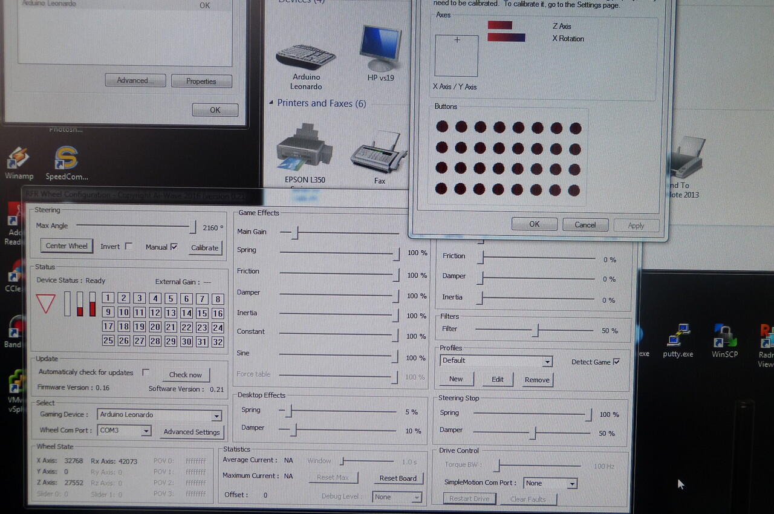774x514 pixels.
Task: Enable the Invert steering checkbox
Action: click(129, 246)
